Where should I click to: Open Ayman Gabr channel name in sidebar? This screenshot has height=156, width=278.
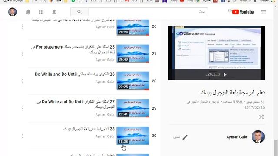tap(237, 137)
